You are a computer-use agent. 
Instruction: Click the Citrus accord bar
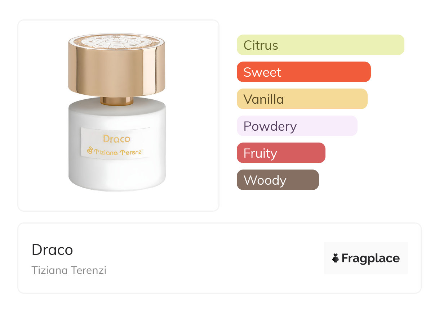pos(320,45)
